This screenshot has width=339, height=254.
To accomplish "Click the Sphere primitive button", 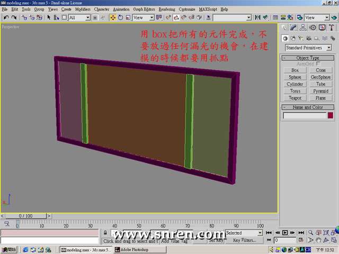I will click(295, 77).
